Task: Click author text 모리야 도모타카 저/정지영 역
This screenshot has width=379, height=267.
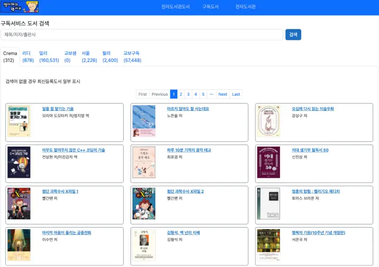Action: (65, 116)
